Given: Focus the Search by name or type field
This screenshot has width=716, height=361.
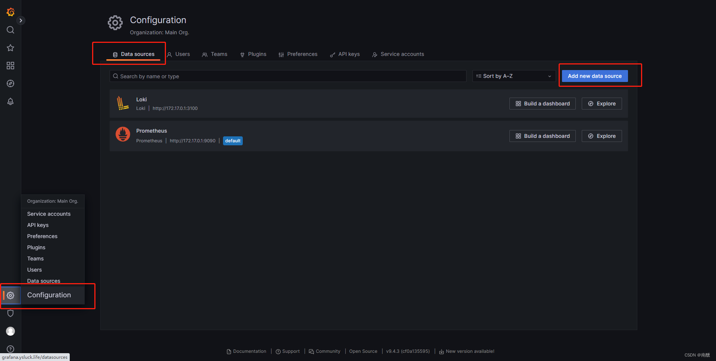Looking at the screenshot, I should point(288,76).
